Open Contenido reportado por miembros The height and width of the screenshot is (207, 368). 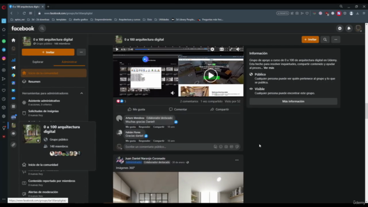click(x=52, y=183)
